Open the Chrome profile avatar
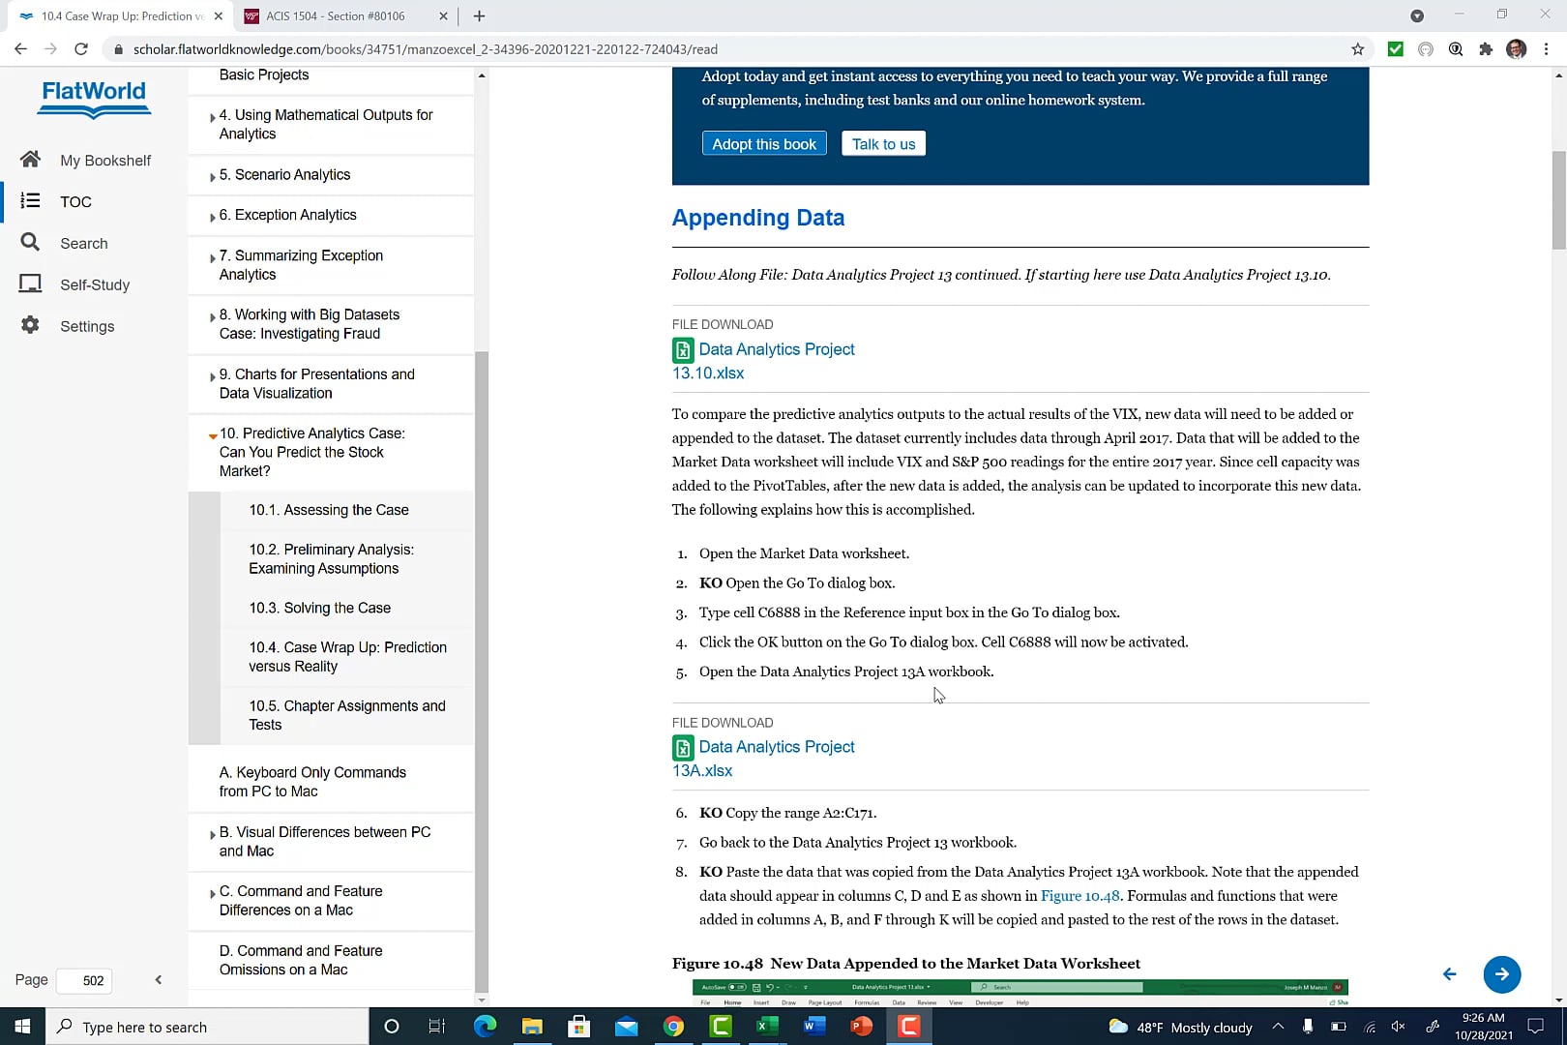The width and height of the screenshot is (1567, 1045). click(1516, 48)
